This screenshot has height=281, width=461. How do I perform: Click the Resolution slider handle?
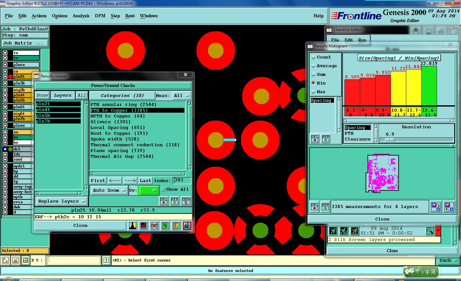point(390,140)
